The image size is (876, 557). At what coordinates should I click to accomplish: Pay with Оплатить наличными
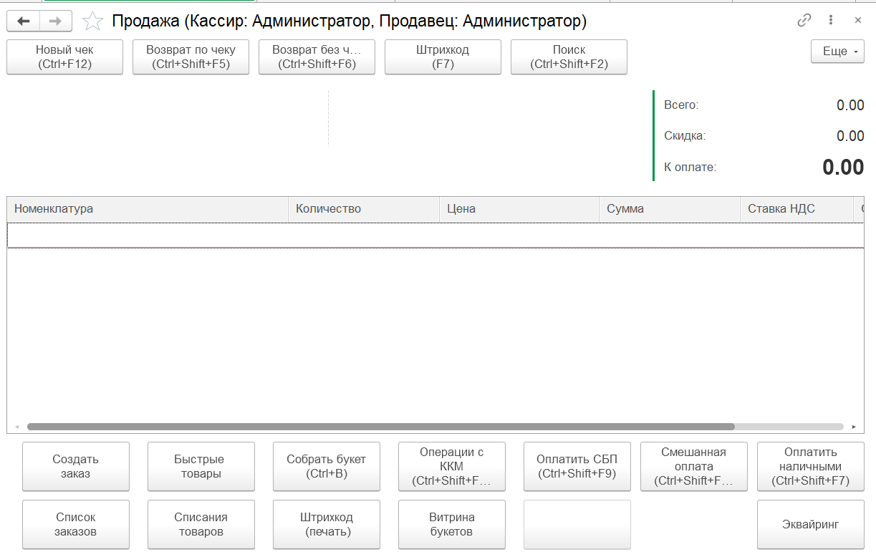tap(810, 466)
